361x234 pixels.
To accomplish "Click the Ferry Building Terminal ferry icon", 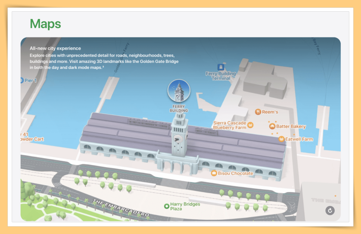I will coord(221,67).
